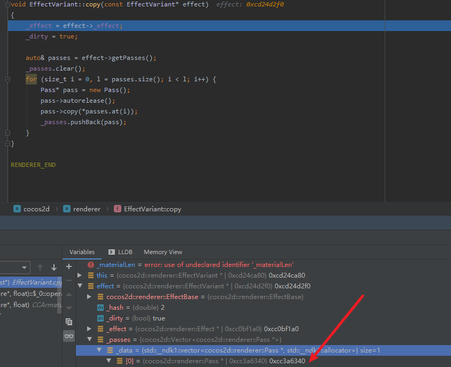Screen dimensions: 451x367
Task: Select the _dirty bool variable row
Action: click(x=263, y=318)
